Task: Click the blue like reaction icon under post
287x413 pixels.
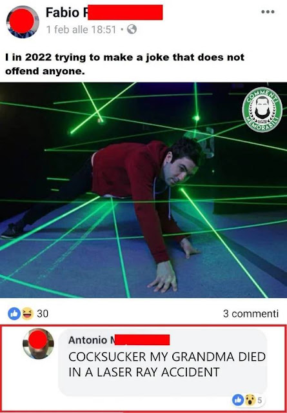Action: 14,314
